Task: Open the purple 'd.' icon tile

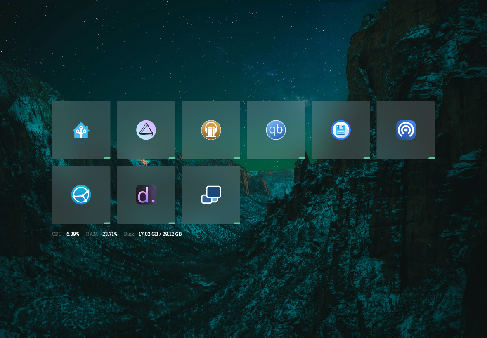Action: pos(146,195)
